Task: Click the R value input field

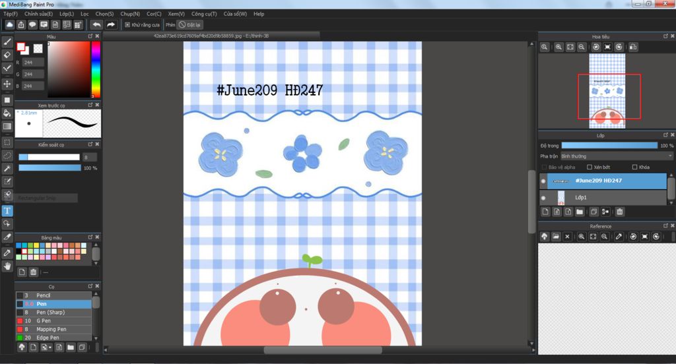Action: pyautogui.click(x=33, y=63)
